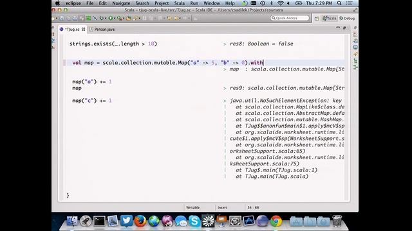Click the 'strings.exists(_.length > 10)' code line
The image size is (412, 231).
tap(113, 44)
